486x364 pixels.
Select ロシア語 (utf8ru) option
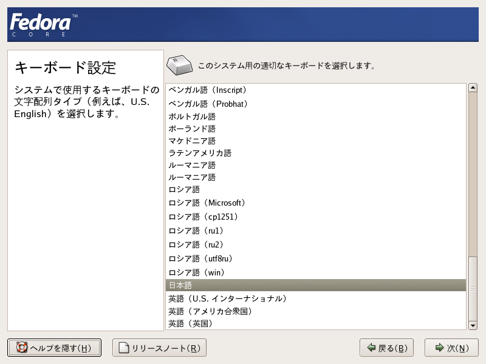(x=315, y=259)
